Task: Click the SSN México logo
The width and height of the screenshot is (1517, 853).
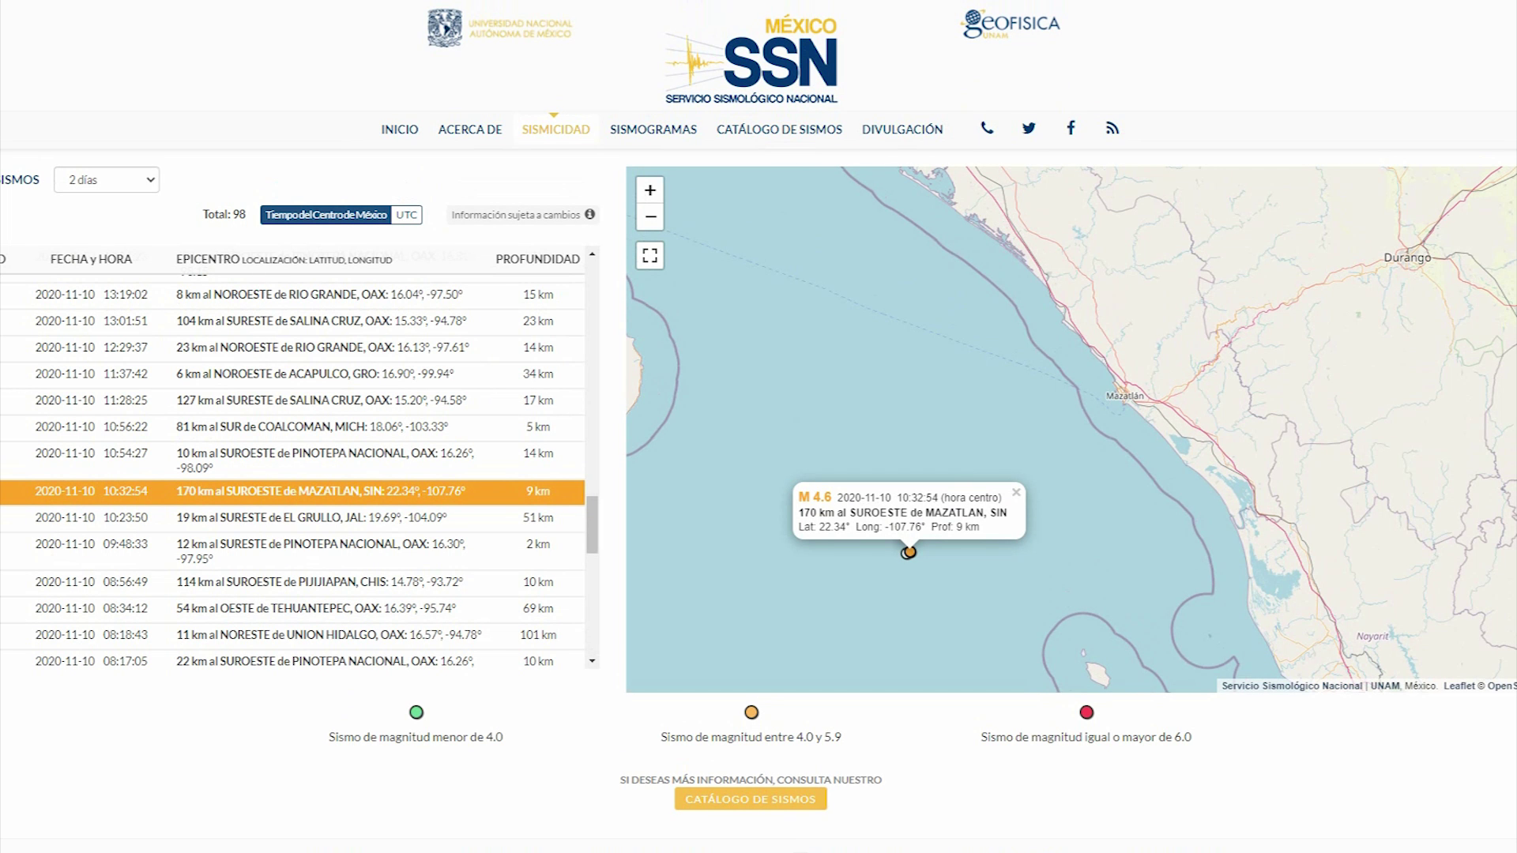Action: (x=751, y=60)
